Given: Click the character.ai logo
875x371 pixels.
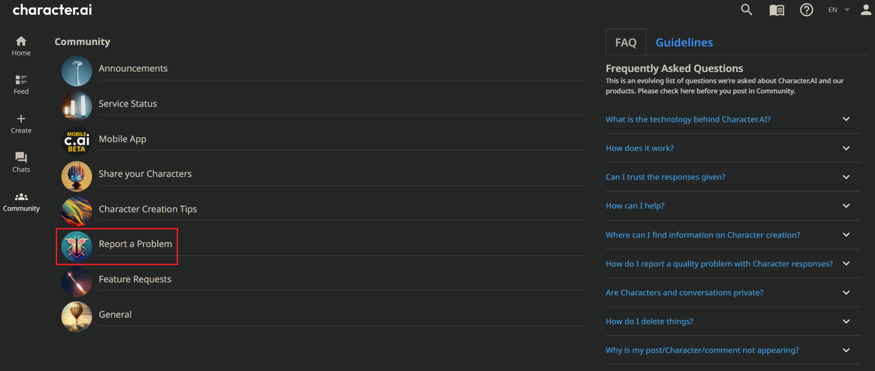Looking at the screenshot, I should click(52, 10).
